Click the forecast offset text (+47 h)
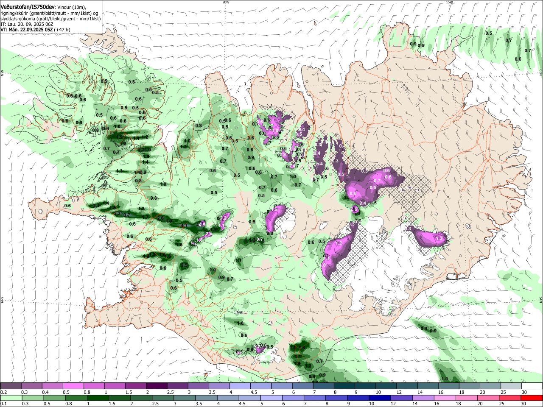 coord(62,30)
